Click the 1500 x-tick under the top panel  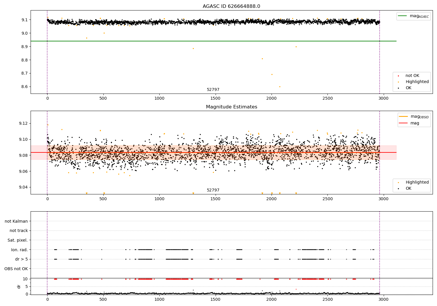tap(215, 99)
